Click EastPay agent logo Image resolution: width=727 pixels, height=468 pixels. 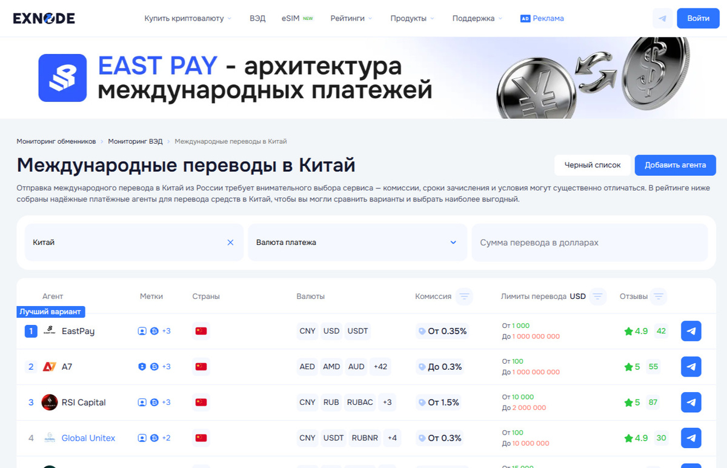coord(50,331)
